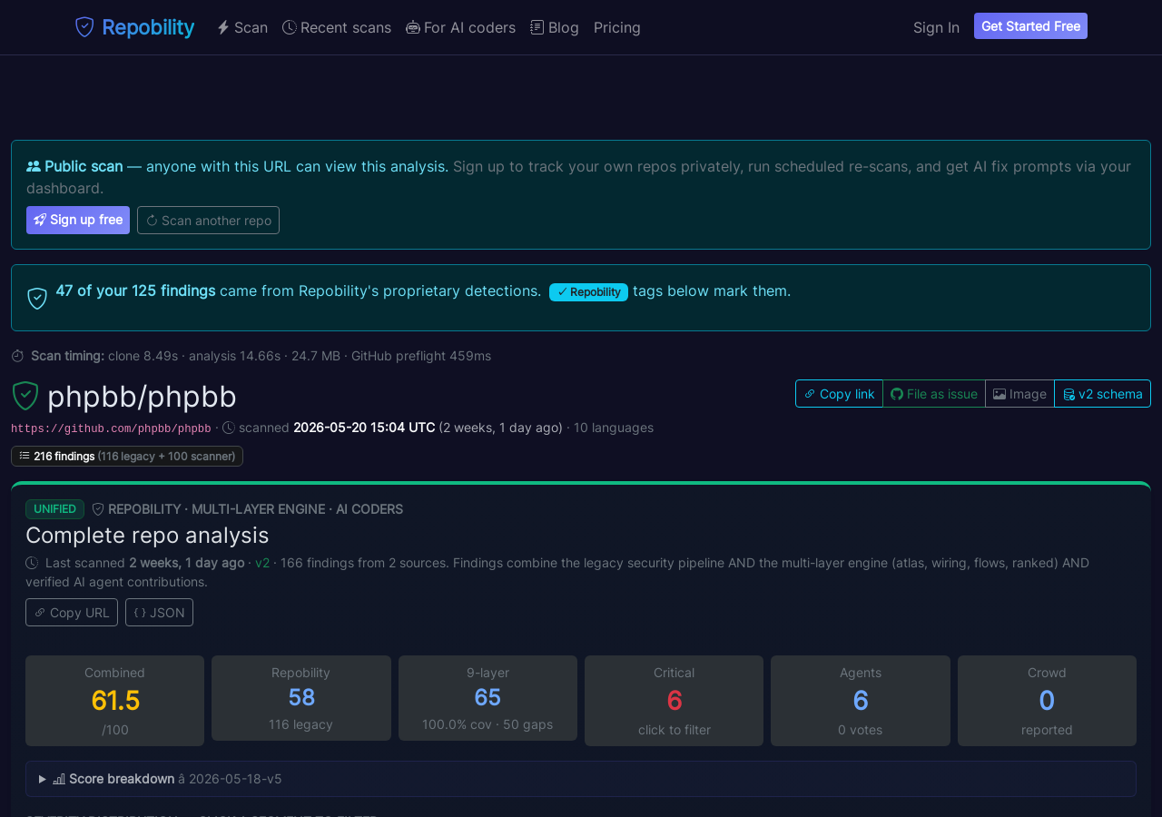Click the Sign up free button
This screenshot has height=817, width=1162.
[x=78, y=220]
